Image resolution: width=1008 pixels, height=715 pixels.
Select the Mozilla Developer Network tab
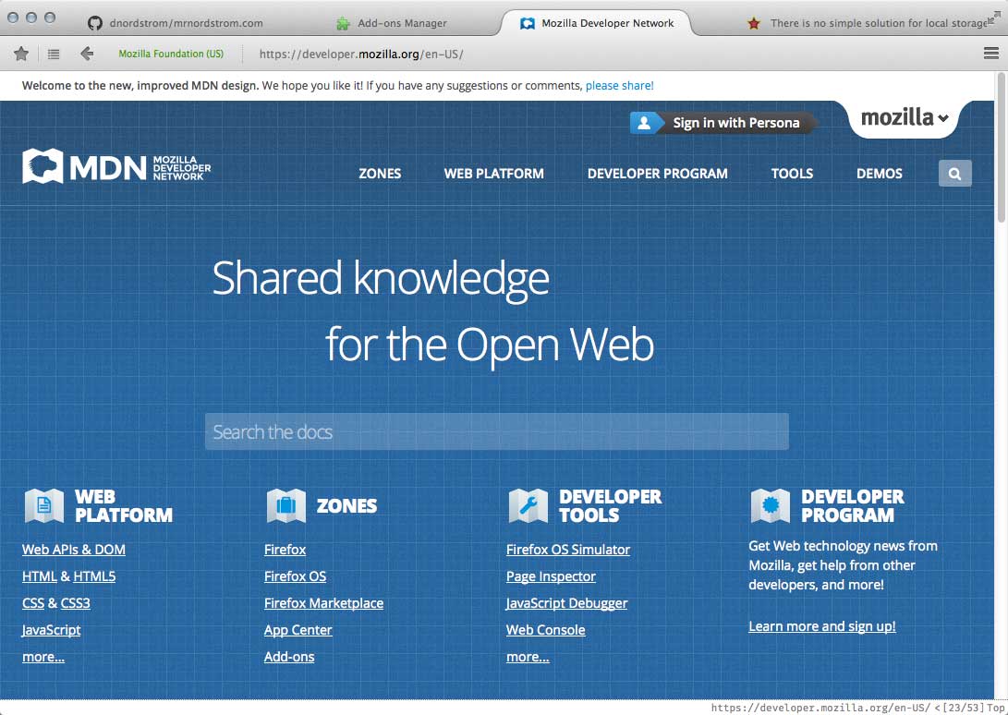(598, 23)
